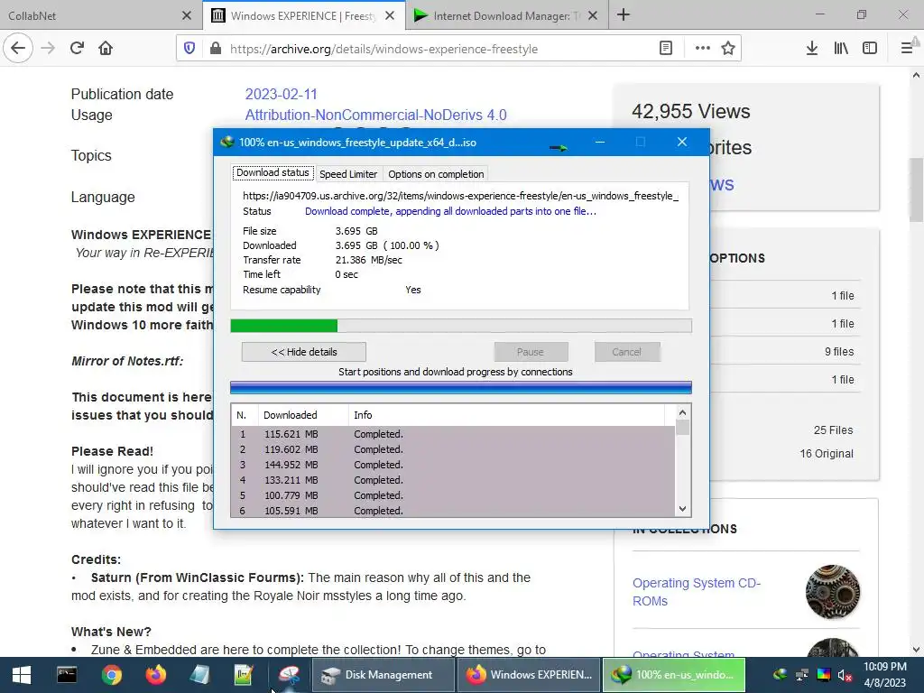Click 25 Files in download options
The width and height of the screenshot is (924, 693).
coord(833,430)
